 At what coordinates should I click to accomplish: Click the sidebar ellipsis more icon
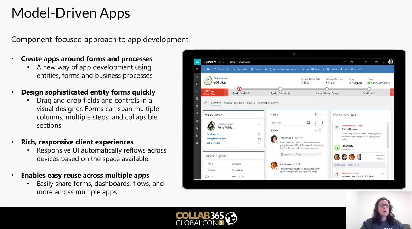(x=197, y=91)
